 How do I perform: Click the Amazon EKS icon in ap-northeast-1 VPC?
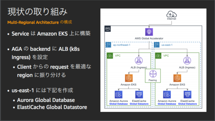coord(129,78)
